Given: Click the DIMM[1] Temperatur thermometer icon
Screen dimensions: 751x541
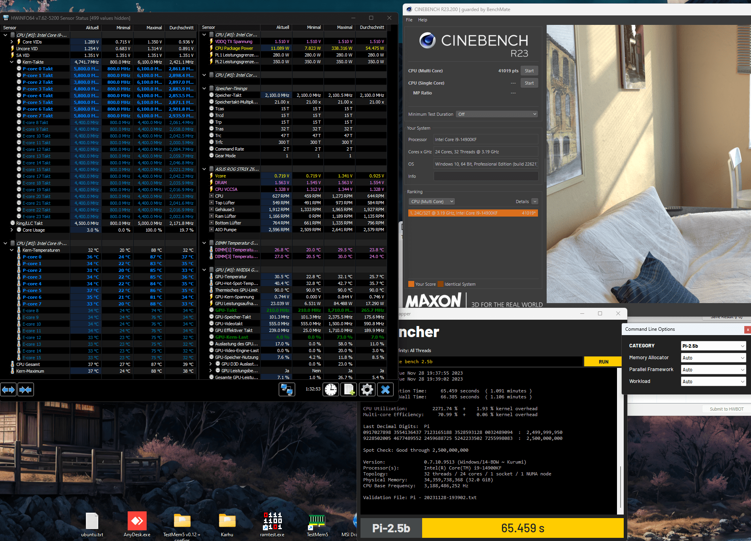Looking at the screenshot, I should click(211, 250).
